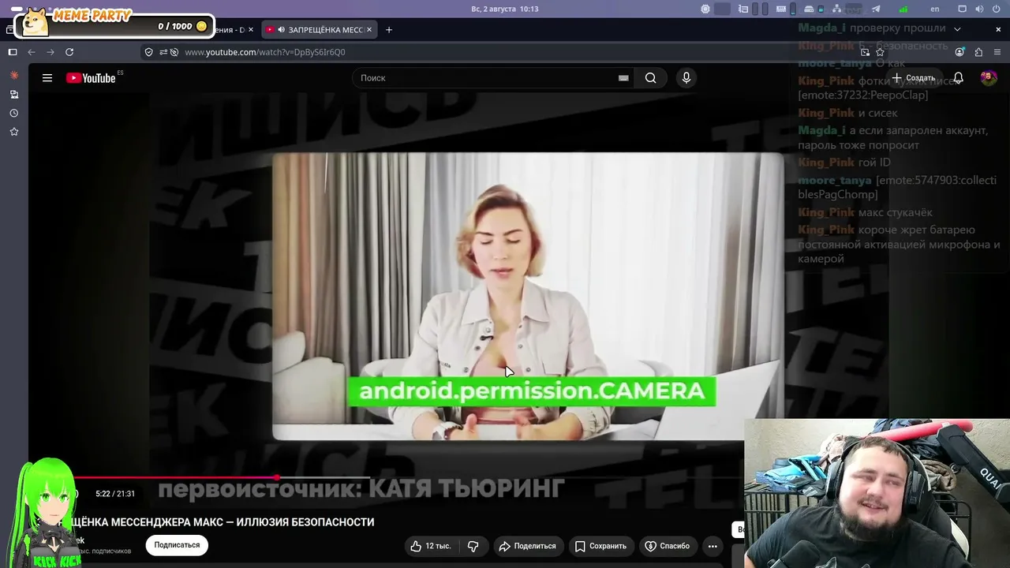
Task: Click the shield tracking protection icon
Action: [x=149, y=52]
